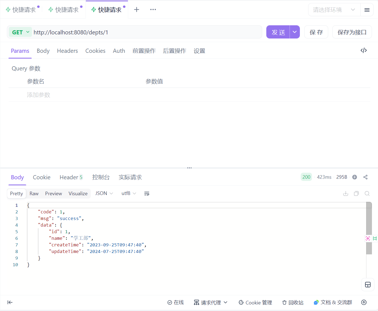The width and height of the screenshot is (378, 311).
Task: Collapse the sidebar with the arrow icon
Action: tap(10, 302)
